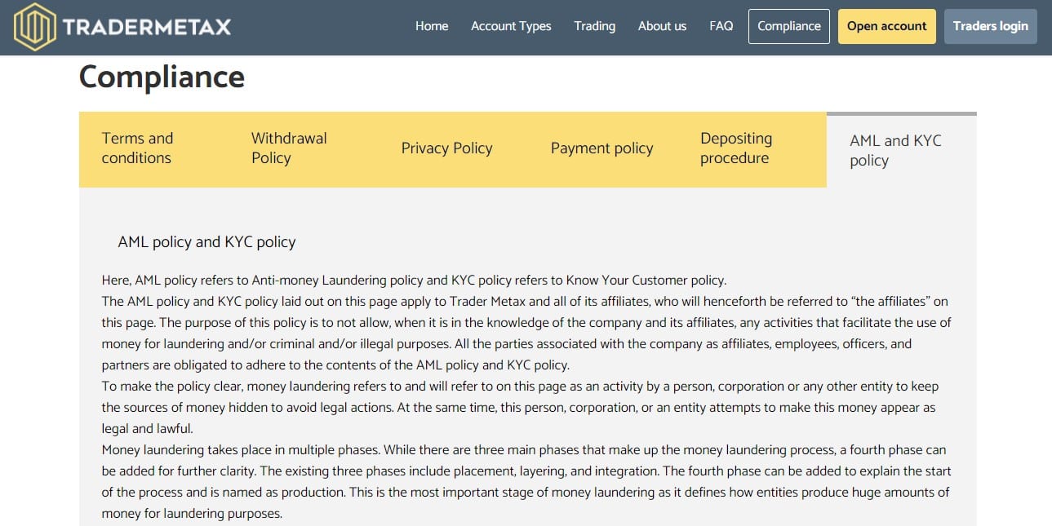Click the Traders login button
1052x526 pixels.
pyautogui.click(x=990, y=26)
